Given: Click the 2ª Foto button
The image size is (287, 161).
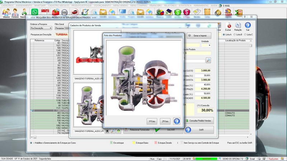Looking at the screenshot, I should coord(165,121).
